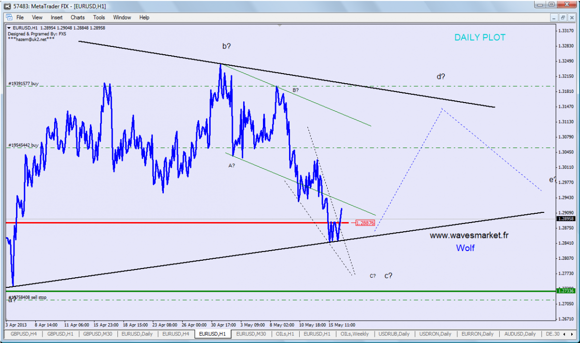Open the Tools menu
Viewport: 580px width, 343px height.
pos(99,17)
